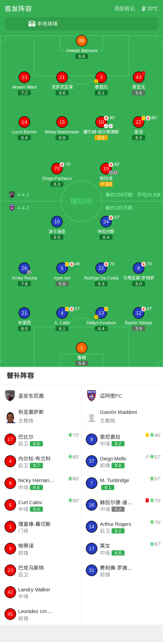The width and height of the screenshot is (163, 642).
Task: Tap the 33°C weather indicator
Action: 150,9
